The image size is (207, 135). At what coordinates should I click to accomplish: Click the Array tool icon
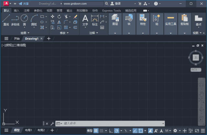click(x=66, y=27)
